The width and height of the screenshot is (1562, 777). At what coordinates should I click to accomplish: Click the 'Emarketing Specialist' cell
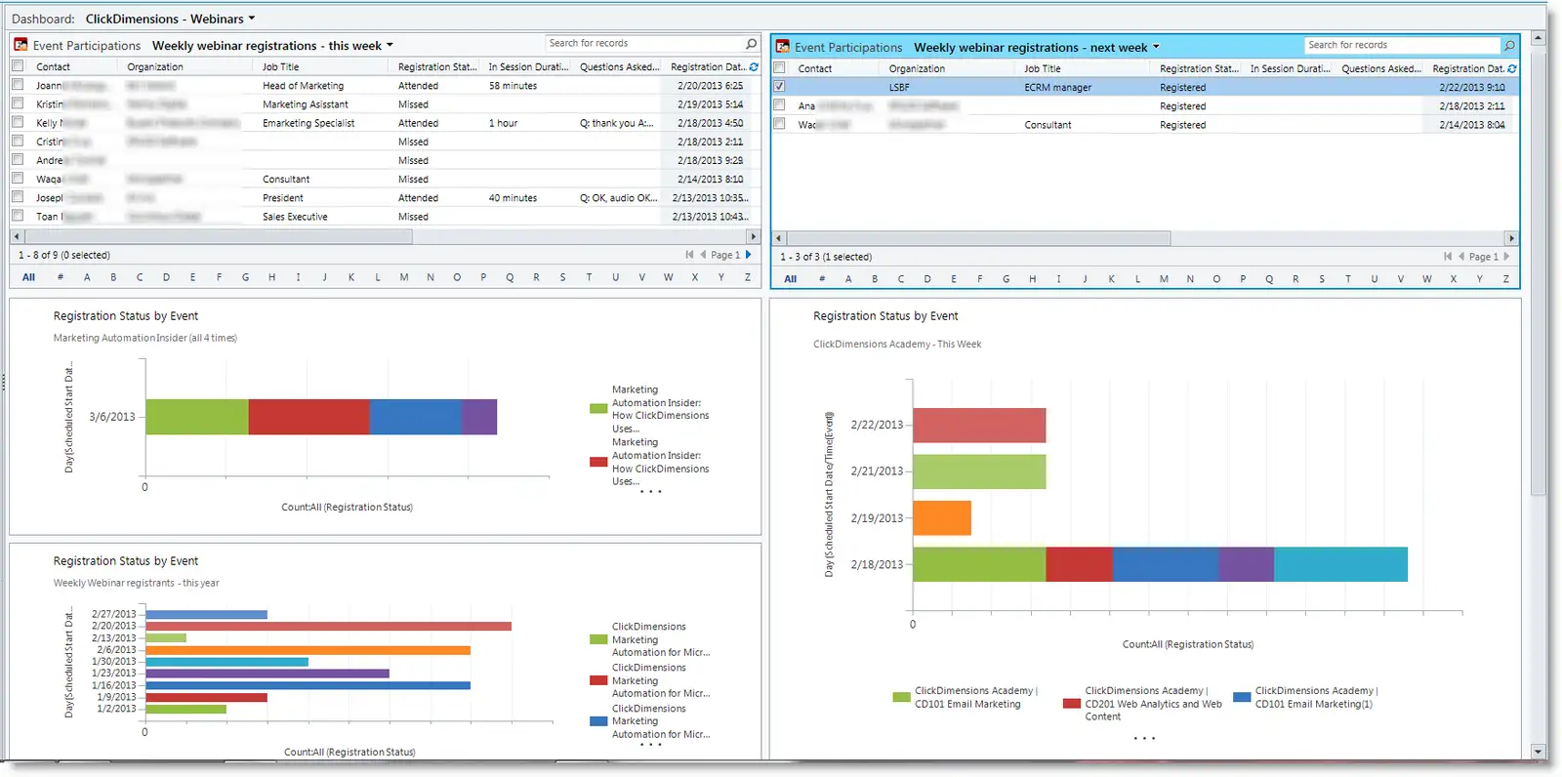308,123
